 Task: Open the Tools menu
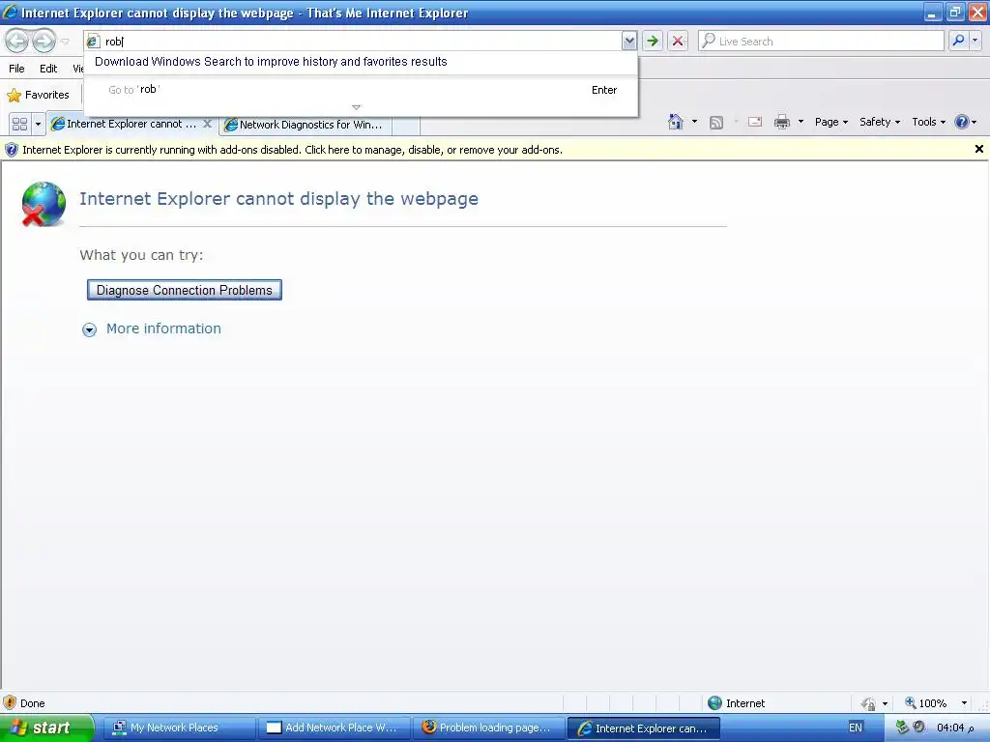[x=928, y=122]
